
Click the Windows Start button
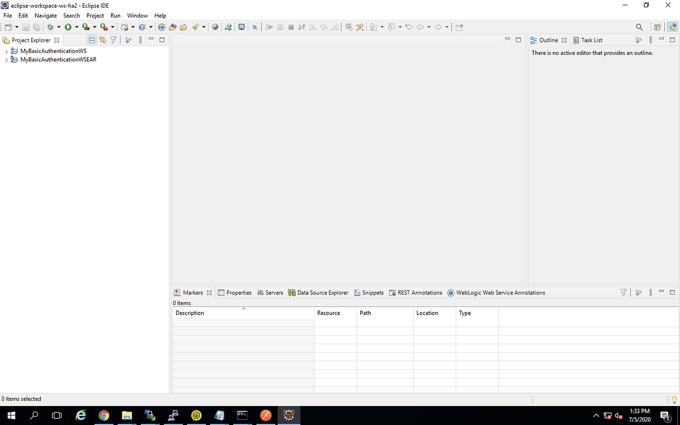tap(11, 415)
